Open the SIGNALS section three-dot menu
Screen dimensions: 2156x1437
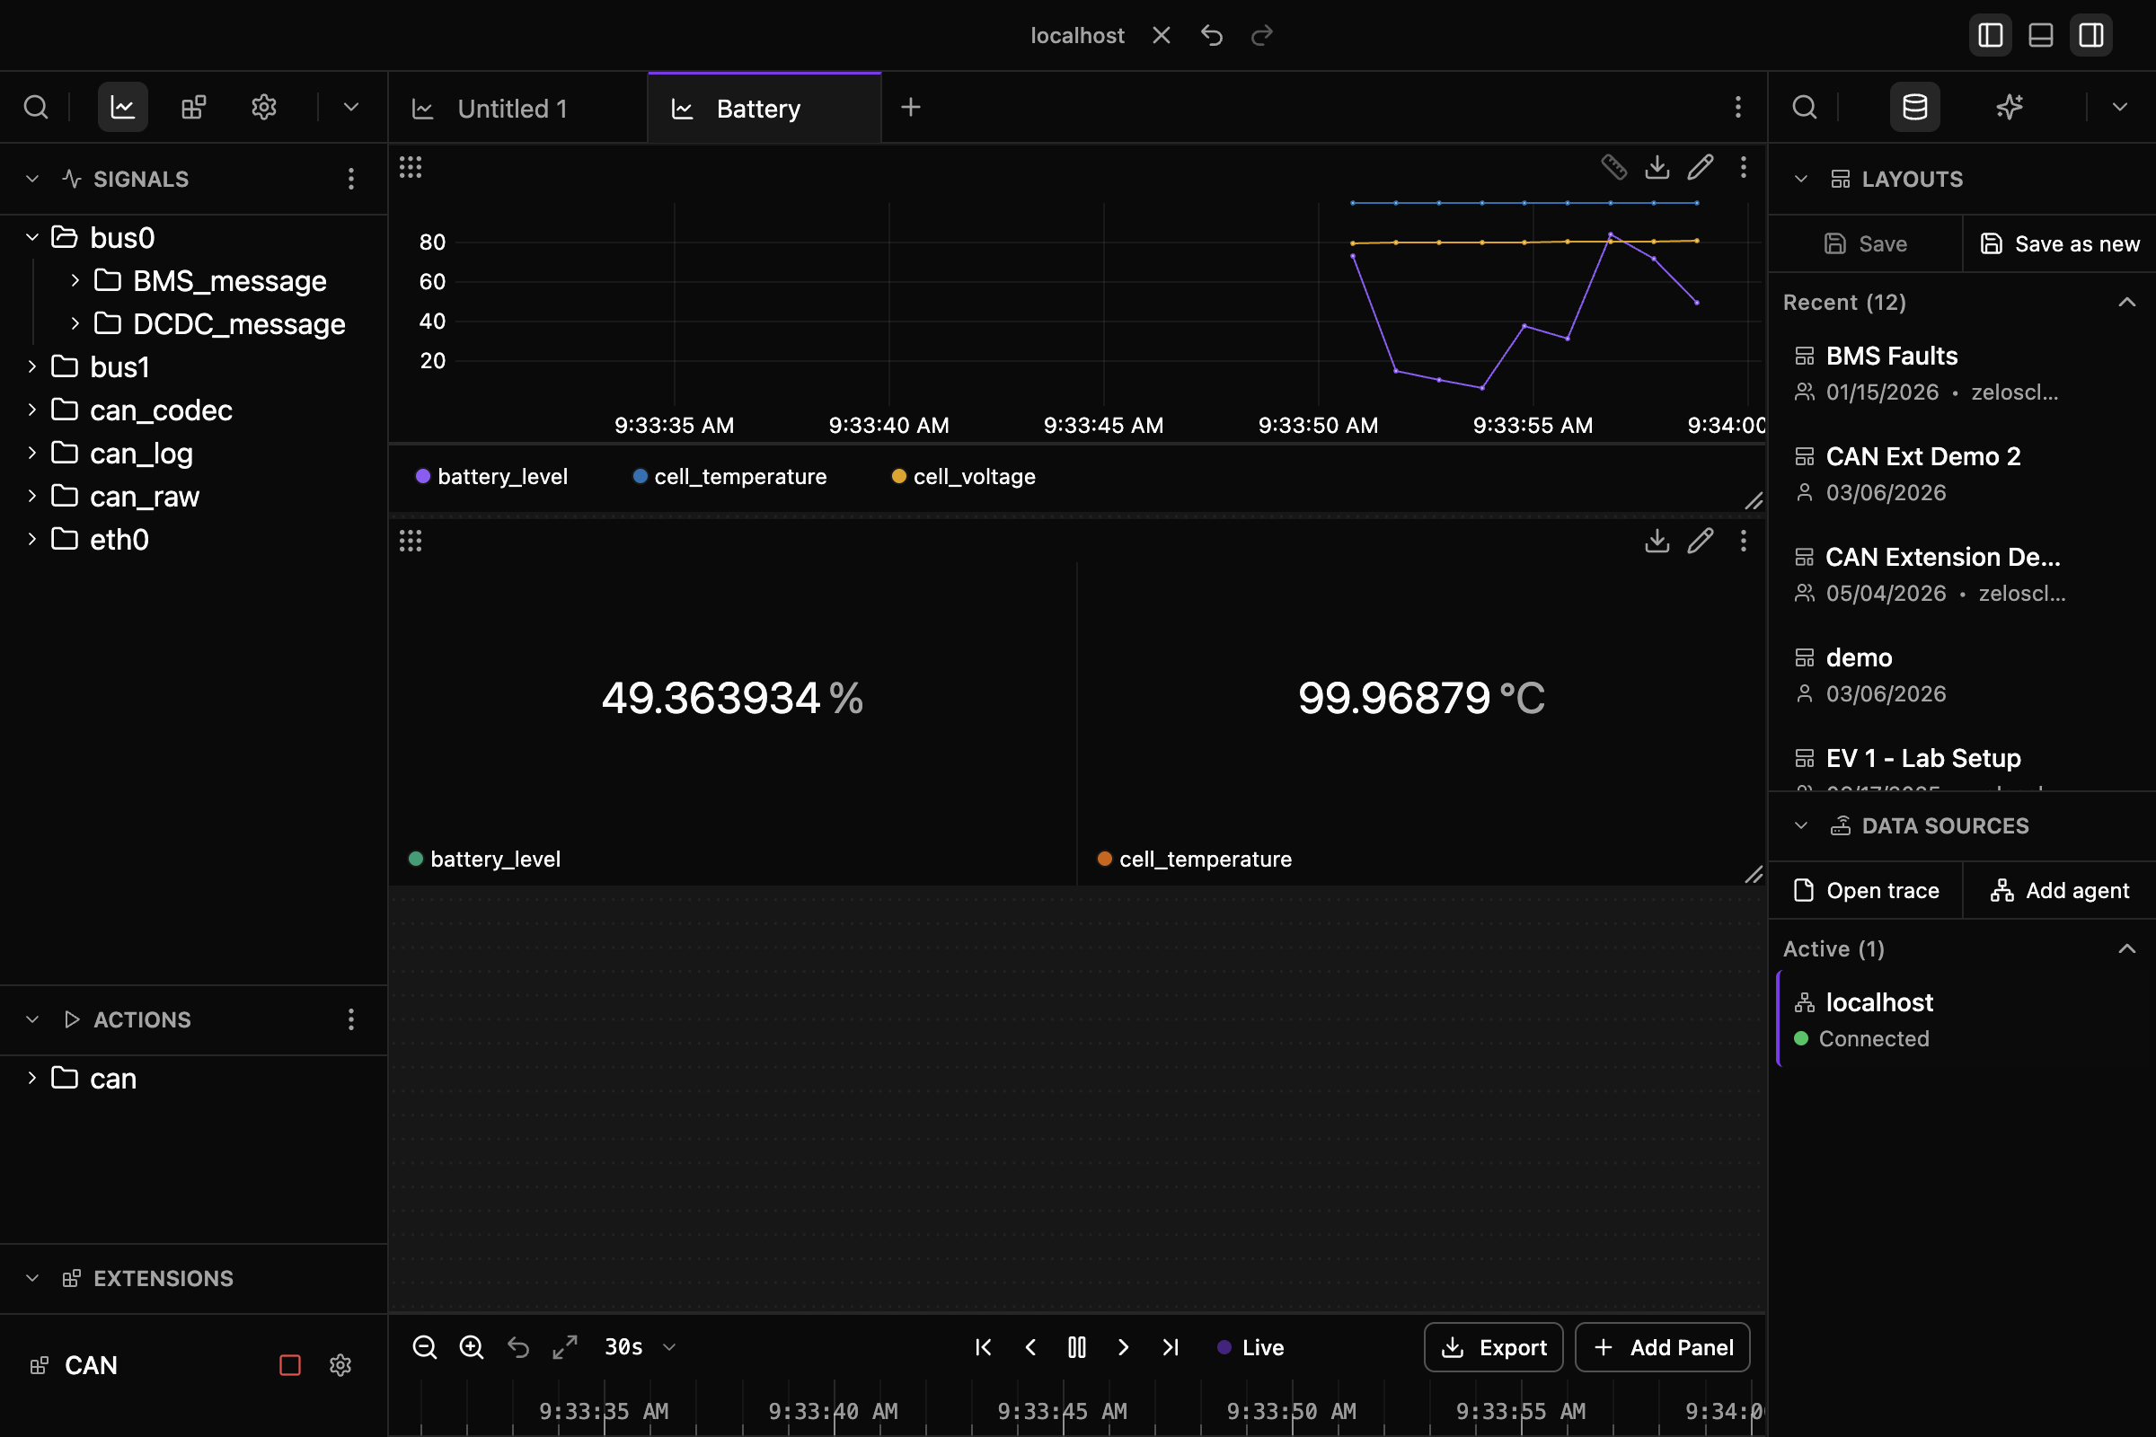pyautogui.click(x=351, y=179)
